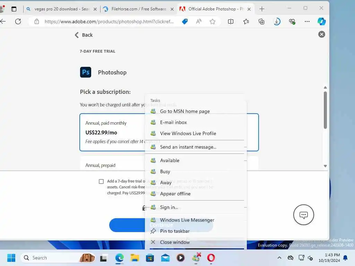Click the taskbar Search box
This screenshot has height=266, width=355.
[x=58, y=258]
